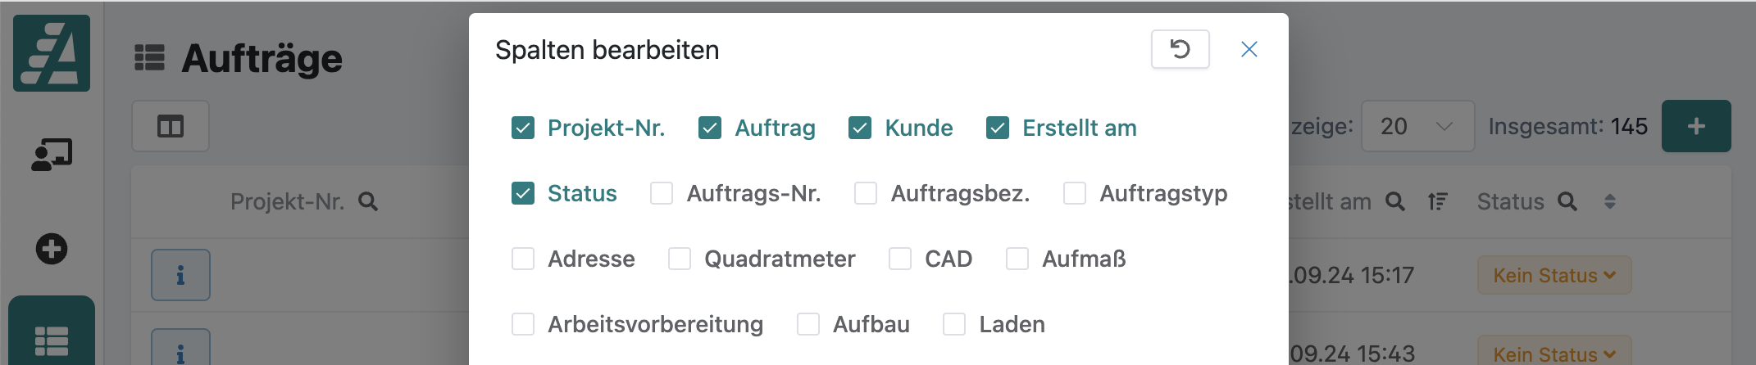Enable the Auftragstyp column checkbox
1756x365 pixels.
pos(1074,194)
